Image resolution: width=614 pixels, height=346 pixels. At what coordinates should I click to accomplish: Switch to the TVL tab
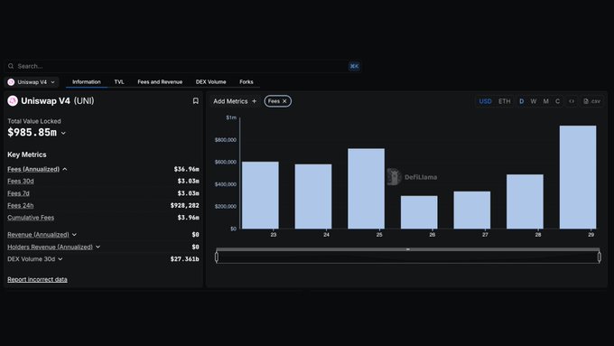119,82
